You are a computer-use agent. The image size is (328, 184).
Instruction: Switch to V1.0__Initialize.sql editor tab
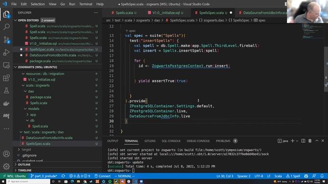[x=166, y=13]
